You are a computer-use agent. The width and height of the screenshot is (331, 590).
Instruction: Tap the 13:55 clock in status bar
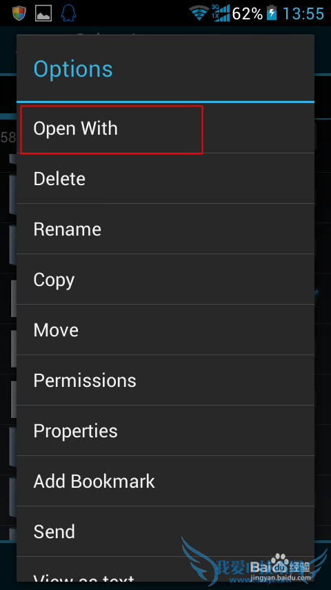click(x=303, y=14)
